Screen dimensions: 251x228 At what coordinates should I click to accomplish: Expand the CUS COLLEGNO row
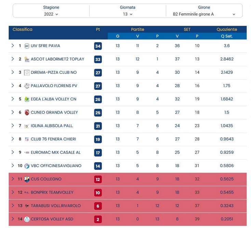click(x=13, y=179)
